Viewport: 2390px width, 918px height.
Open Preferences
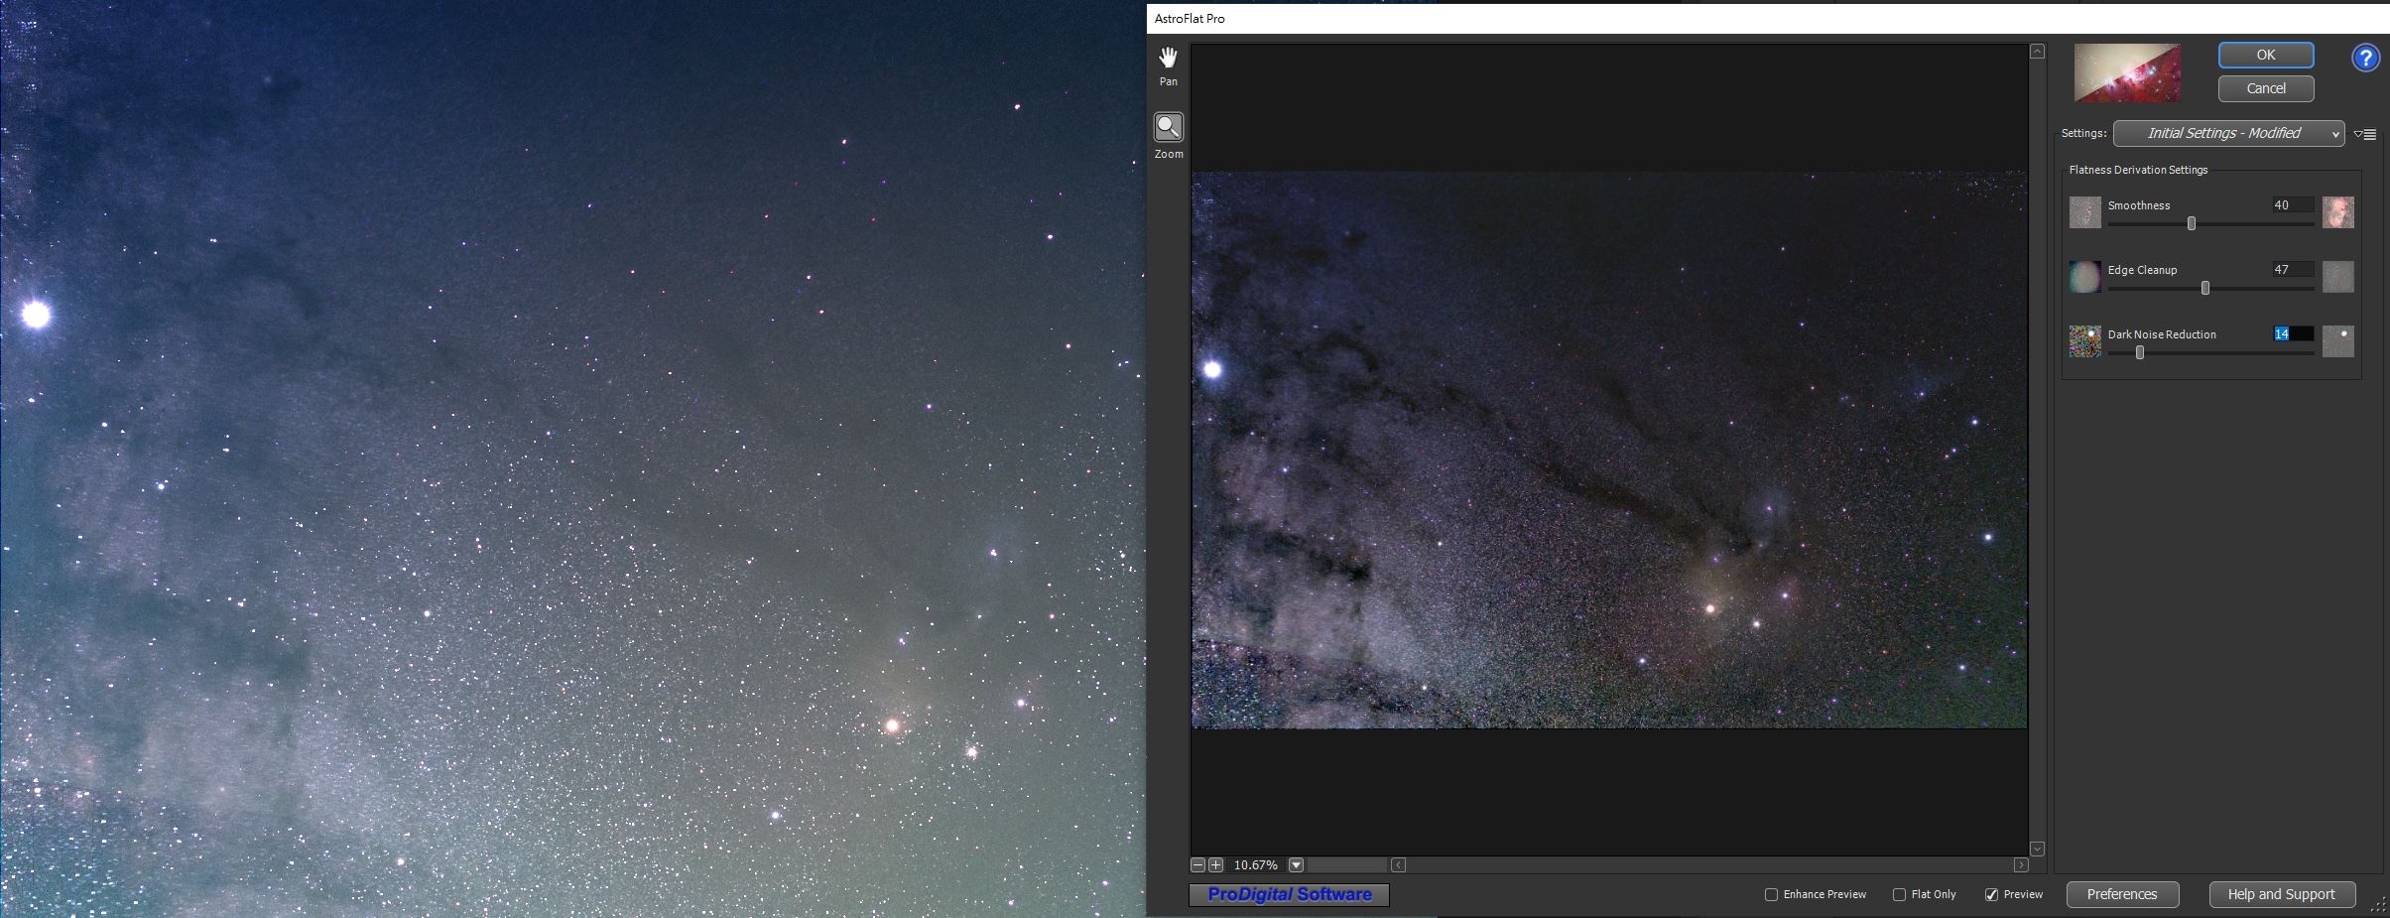2122,894
